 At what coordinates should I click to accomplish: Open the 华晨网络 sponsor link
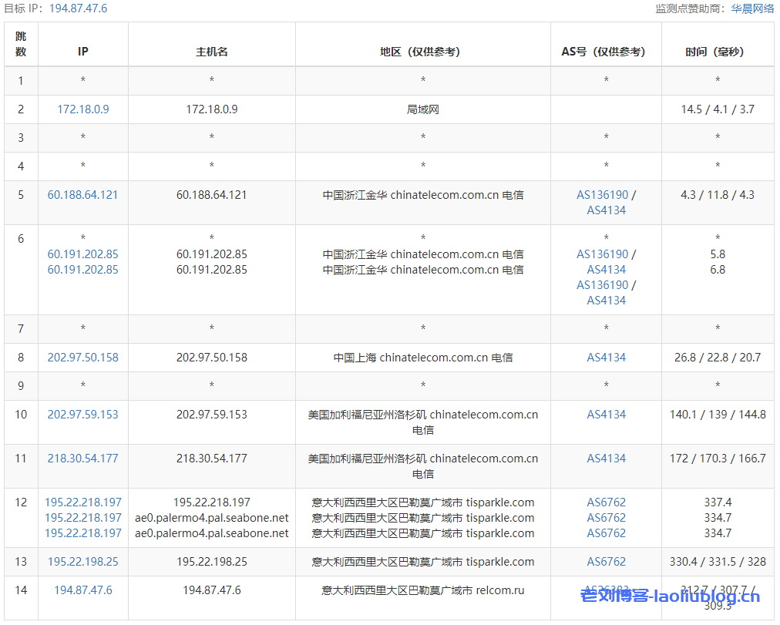(x=751, y=8)
